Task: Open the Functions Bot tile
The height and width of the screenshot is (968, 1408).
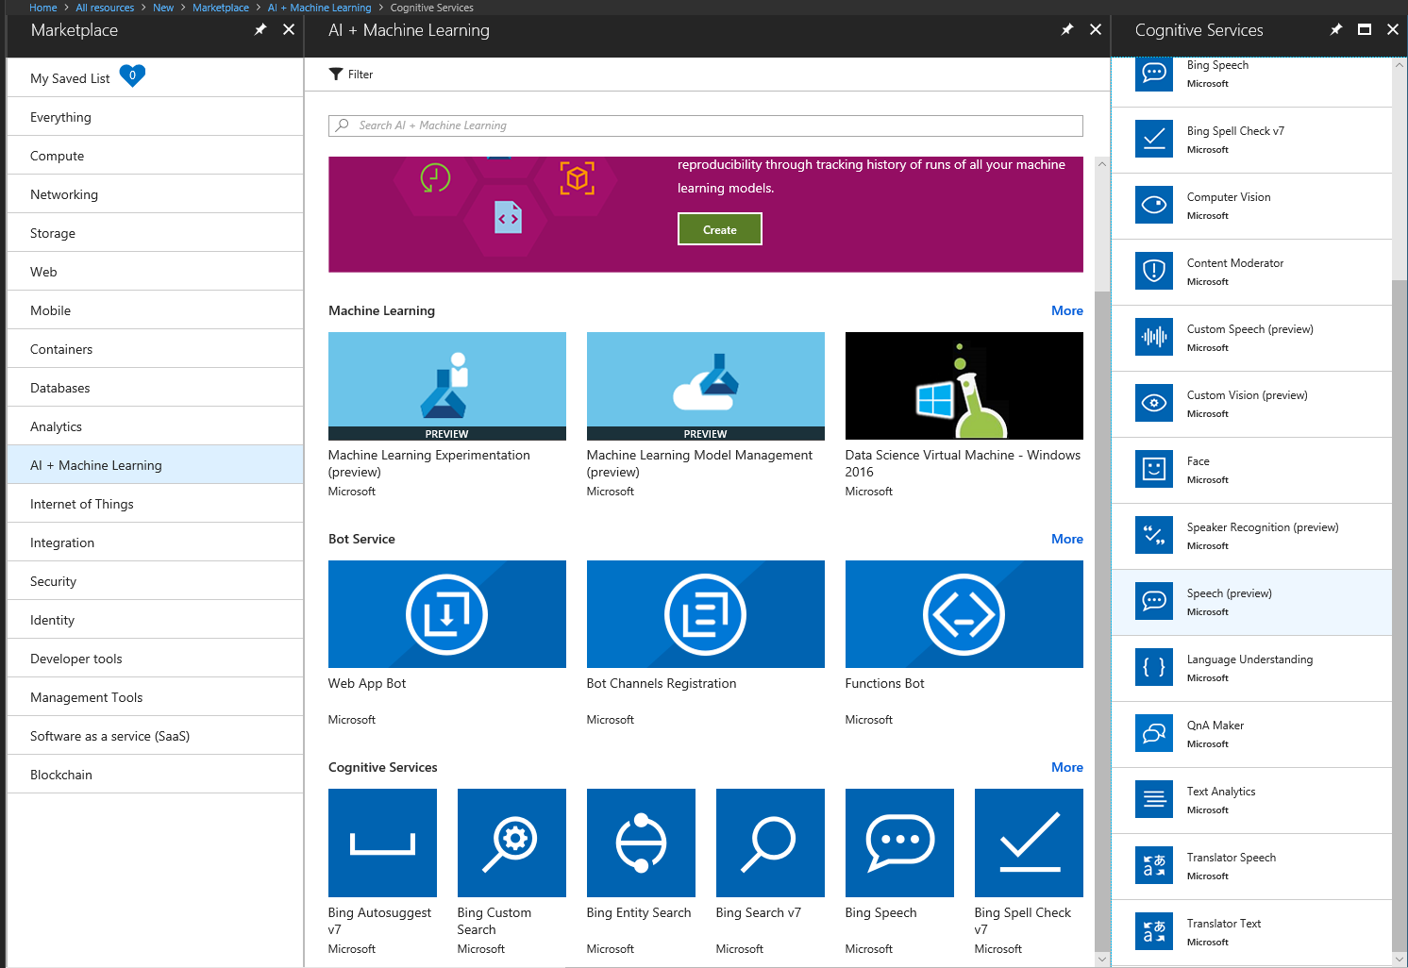Action: (x=964, y=614)
